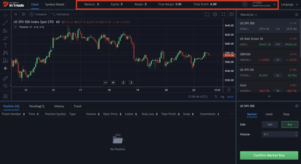
Task: Open the History tab
Action: 59,106
